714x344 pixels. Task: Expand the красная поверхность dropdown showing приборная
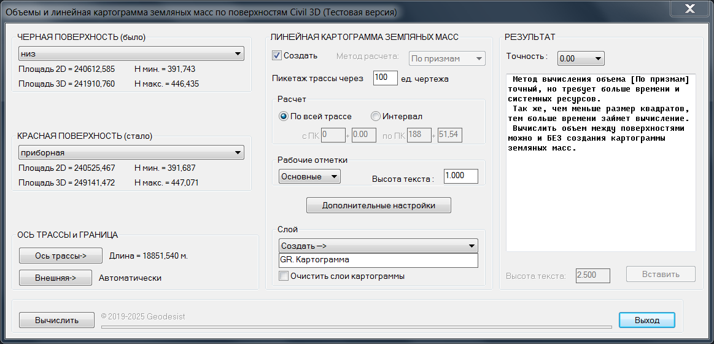[x=131, y=152]
